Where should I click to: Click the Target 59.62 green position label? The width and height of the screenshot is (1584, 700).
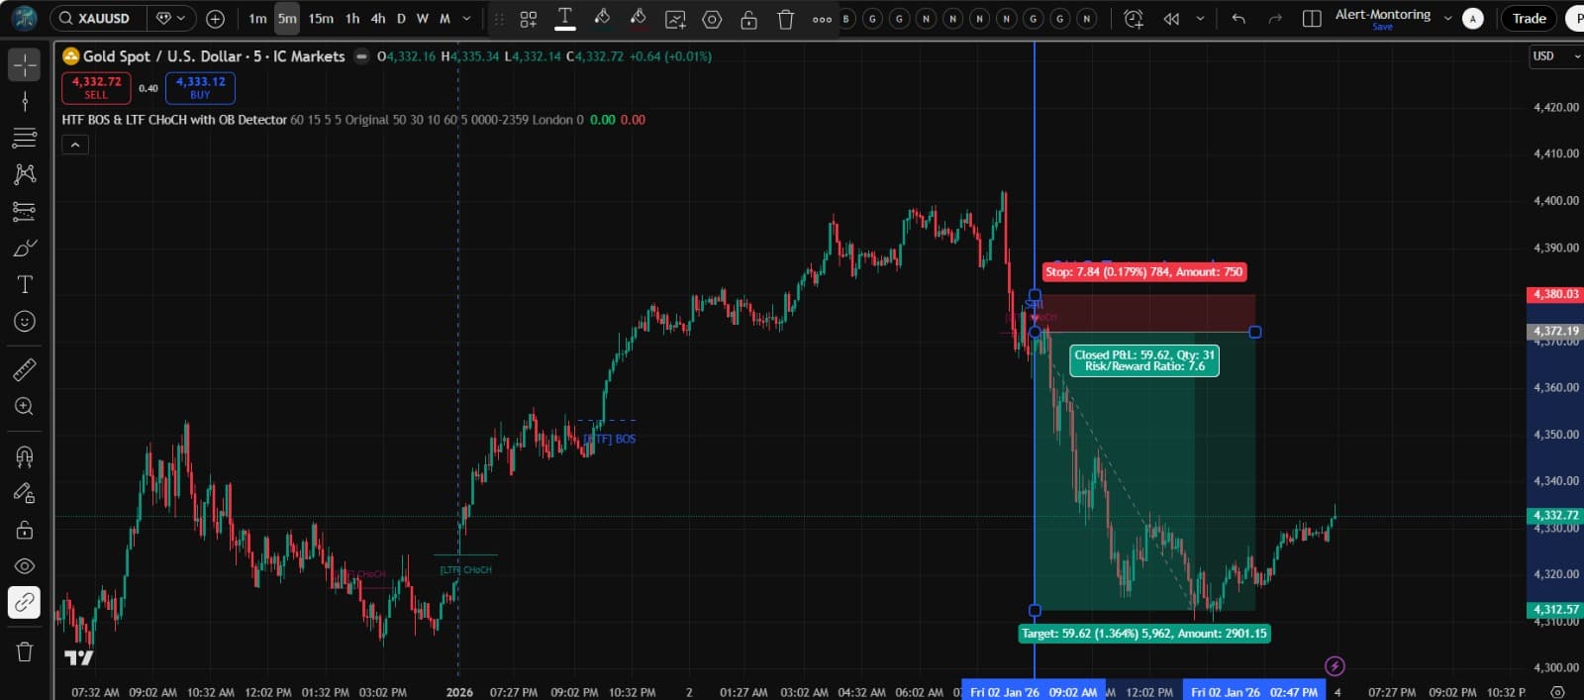tap(1143, 634)
